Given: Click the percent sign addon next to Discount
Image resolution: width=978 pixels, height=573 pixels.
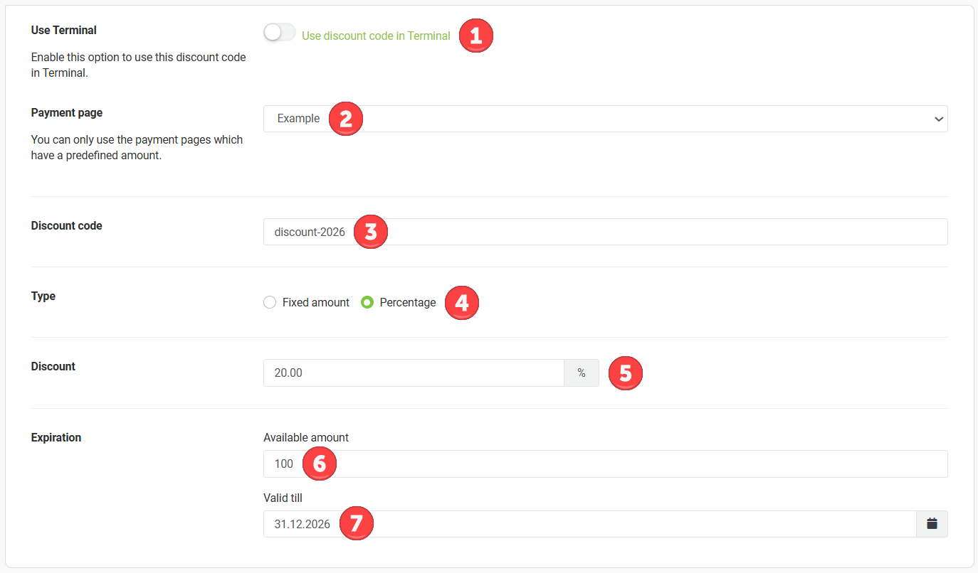Looking at the screenshot, I should click(x=582, y=373).
